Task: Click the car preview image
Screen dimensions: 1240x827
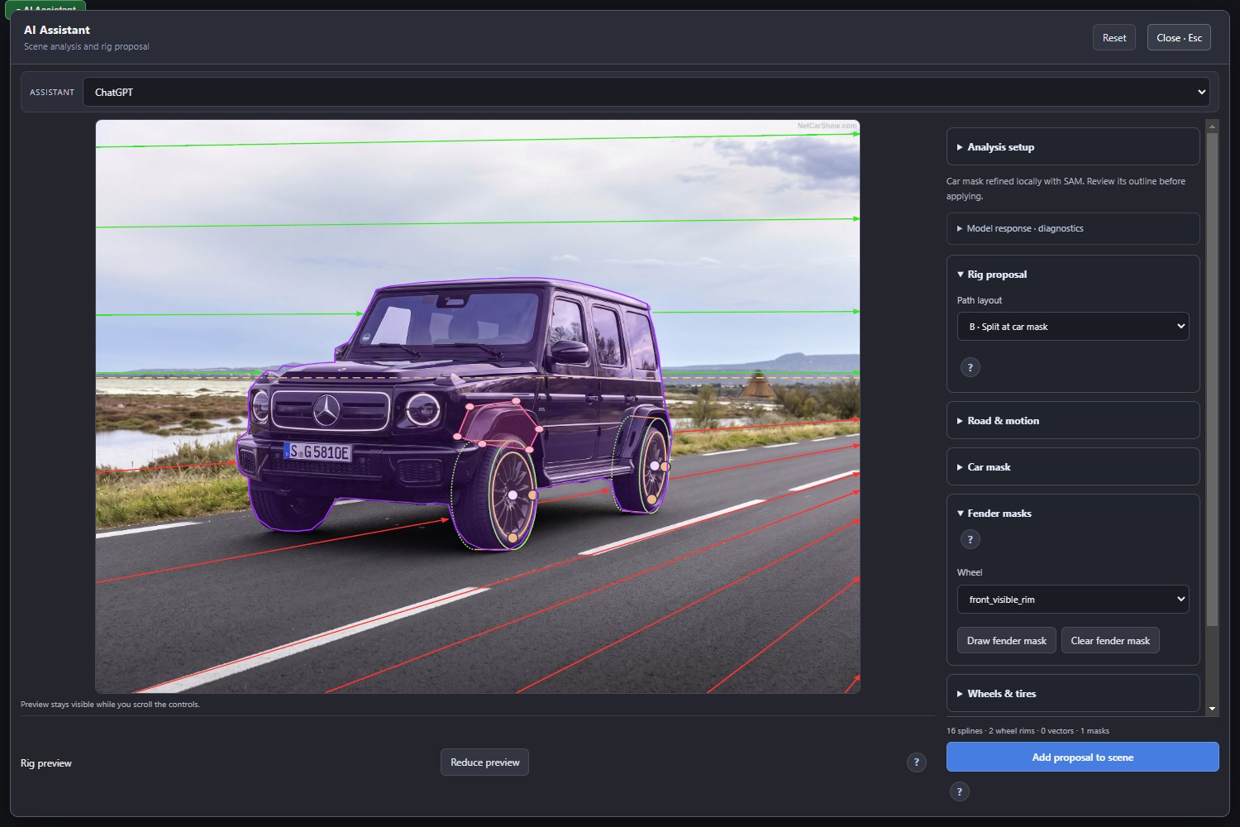Action: click(x=478, y=406)
